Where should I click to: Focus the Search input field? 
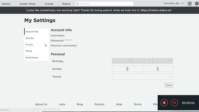(104, 4)
